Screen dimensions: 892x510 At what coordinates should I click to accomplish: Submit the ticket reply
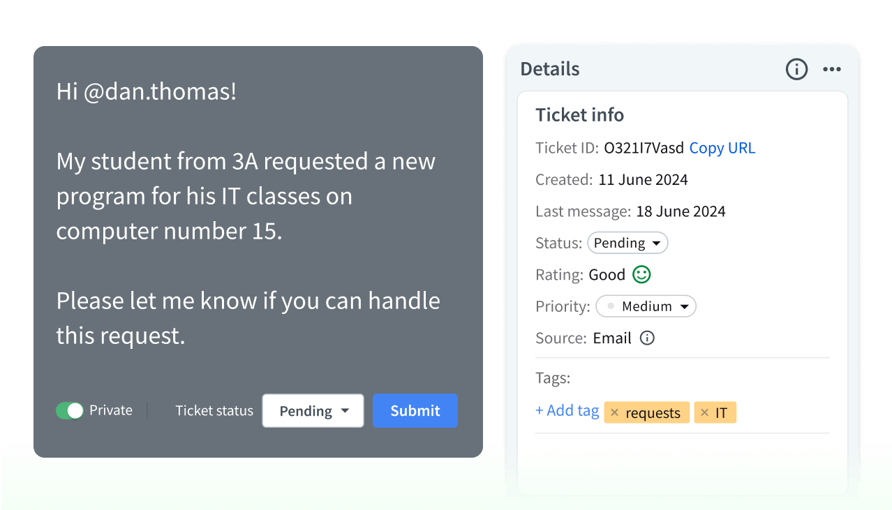coord(415,410)
